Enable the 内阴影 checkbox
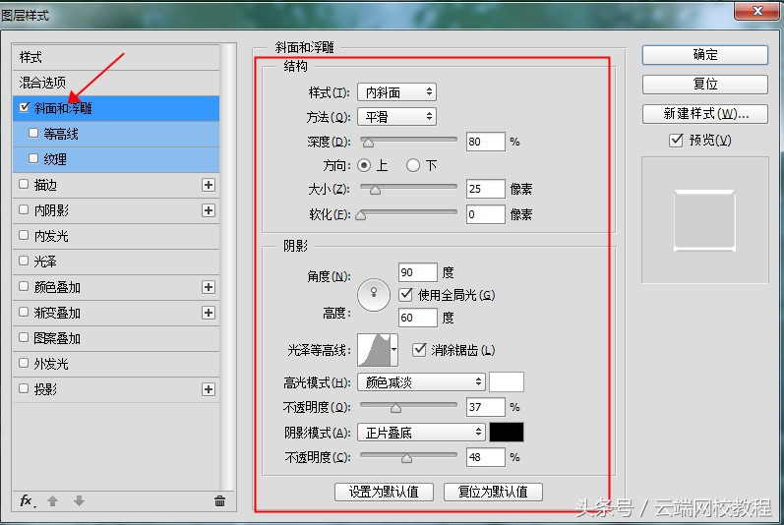This screenshot has height=525, width=784. click(x=24, y=209)
